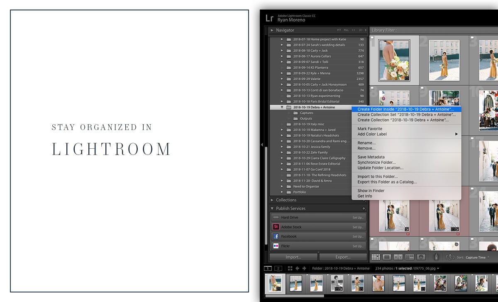Click the plus icon in Publish Services

[364, 209]
